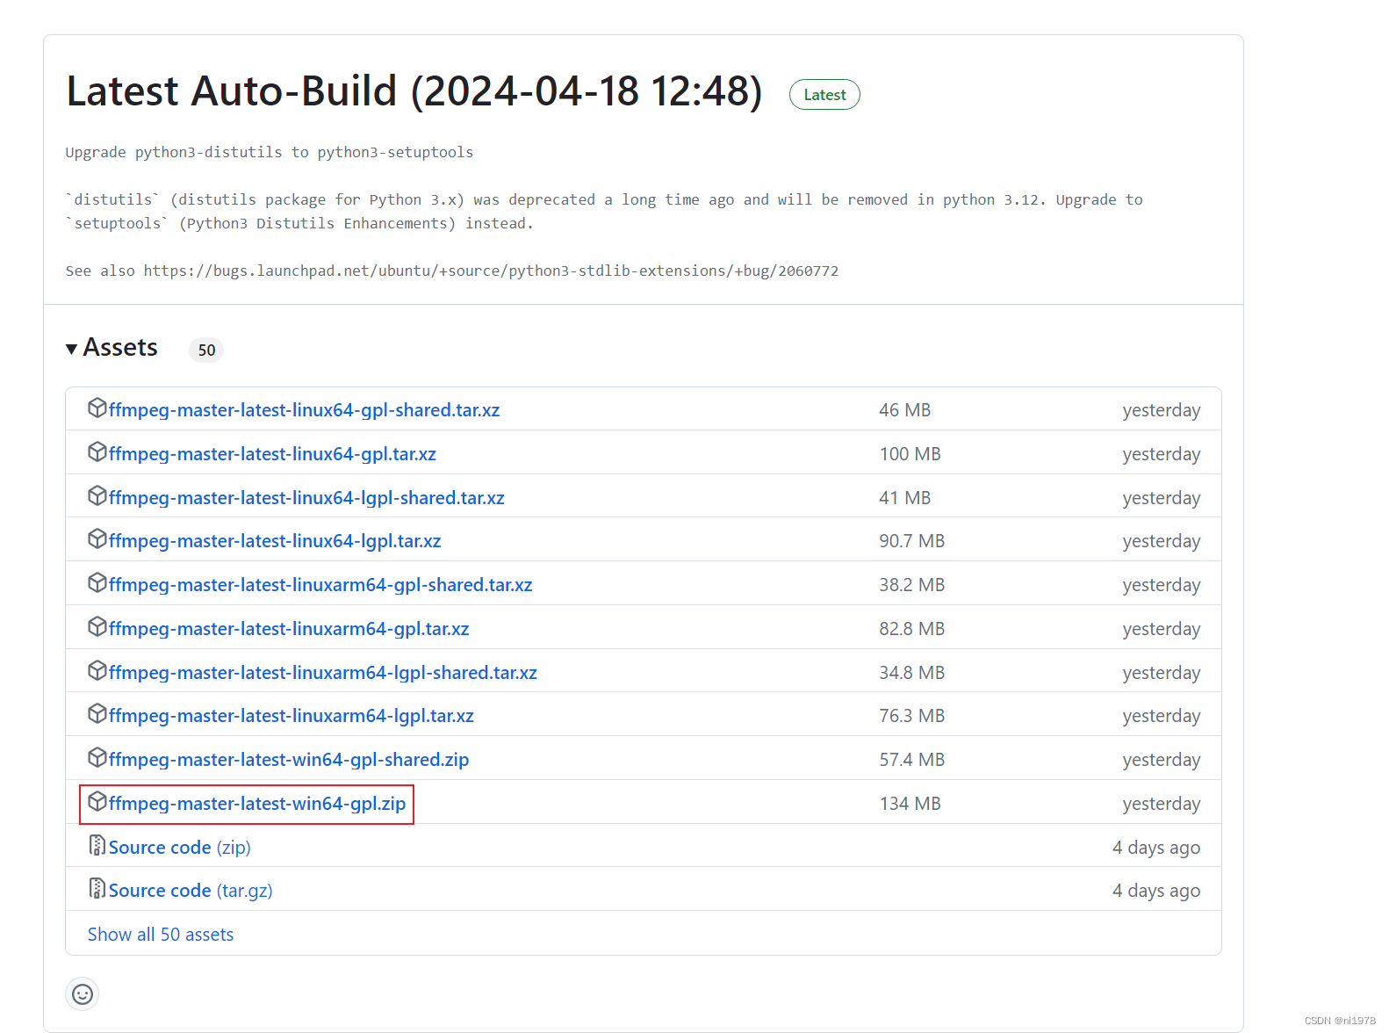The height and width of the screenshot is (1033, 1389).
Task: Click the 90.7 MB size value
Action: pyautogui.click(x=912, y=541)
